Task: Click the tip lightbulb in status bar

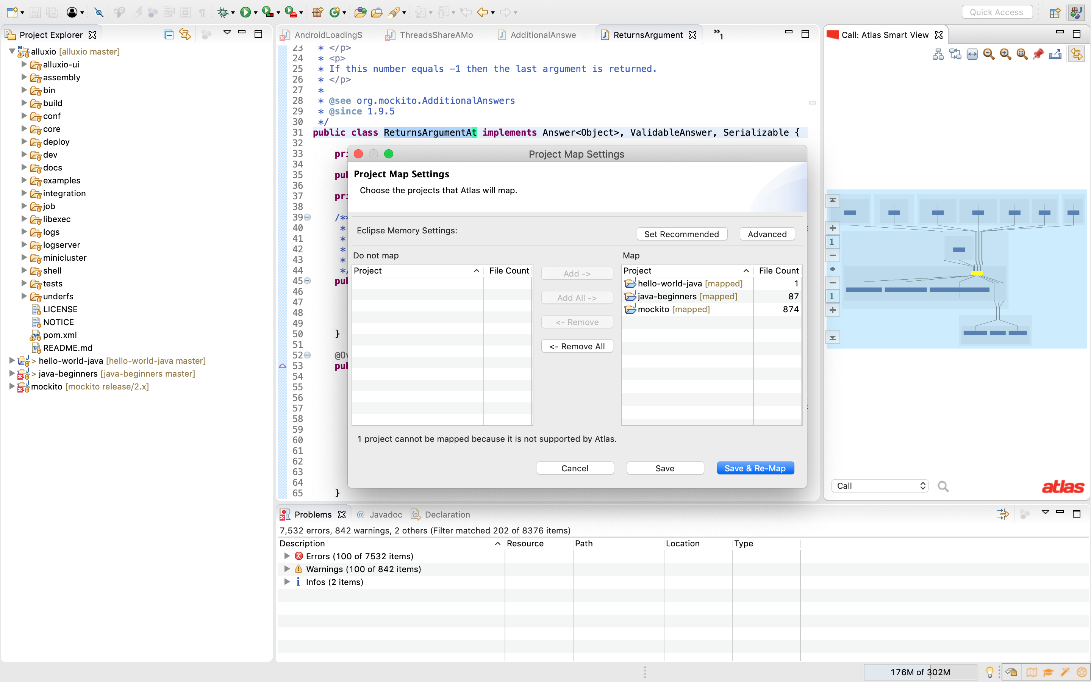Action: coord(990,672)
